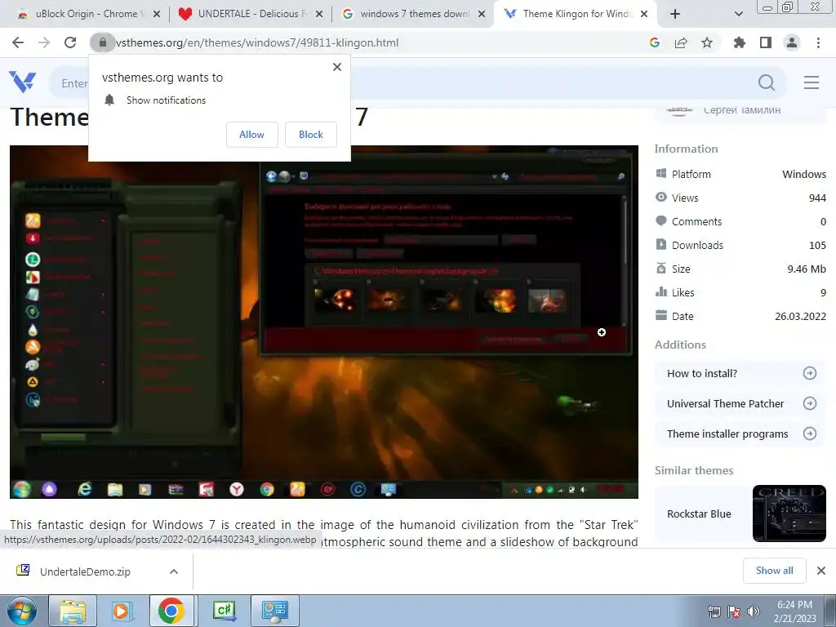Click arrow icon beside How to install?
Image resolution: width=836 pixels, height=627 pixels.
[x=809, y=373]
